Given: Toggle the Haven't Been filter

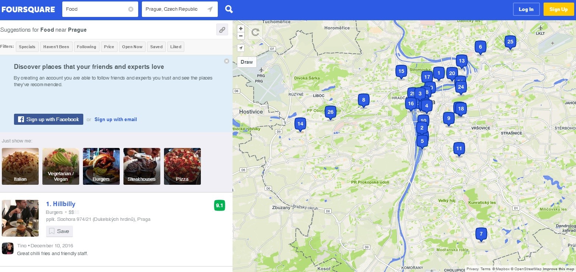Looking at the screenshot, I should [56, 47].
